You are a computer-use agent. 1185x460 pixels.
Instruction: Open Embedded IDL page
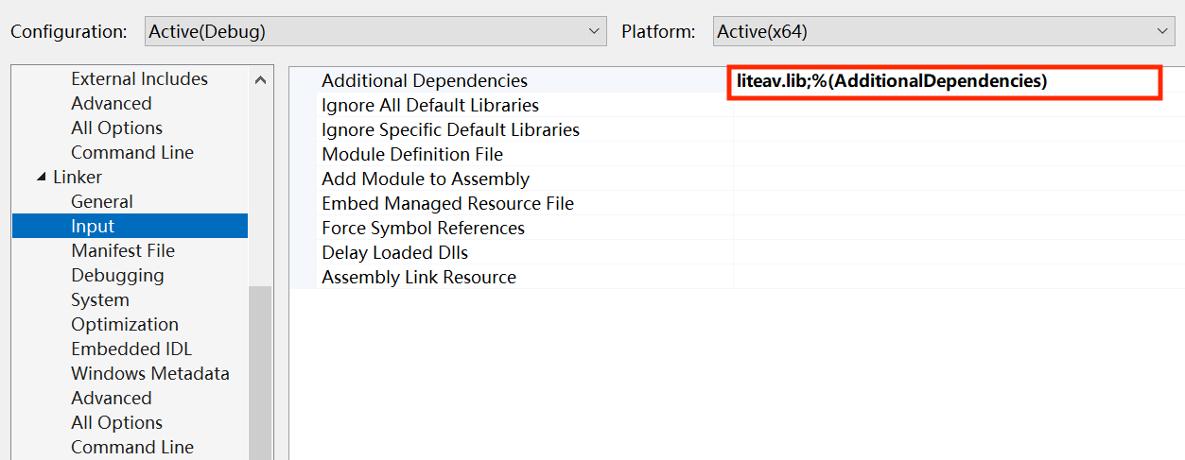(x=131, y=349)
